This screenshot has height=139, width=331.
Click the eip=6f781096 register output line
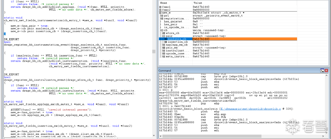tap(224, 96)
